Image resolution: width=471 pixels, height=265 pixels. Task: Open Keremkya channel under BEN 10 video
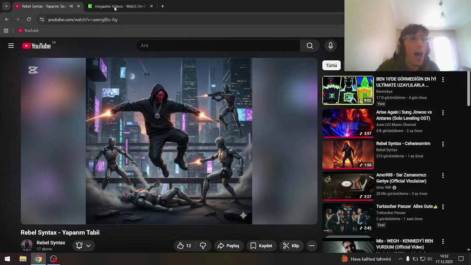point(384,91)
